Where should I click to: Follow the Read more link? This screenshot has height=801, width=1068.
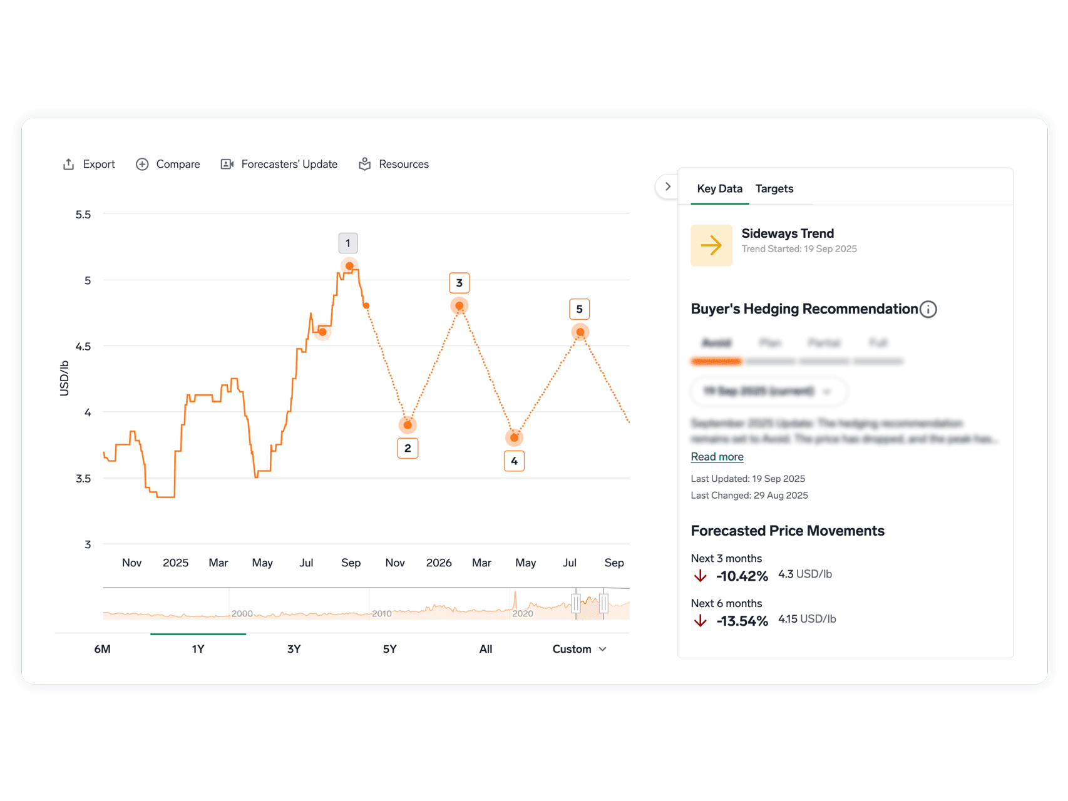[717, 457]
